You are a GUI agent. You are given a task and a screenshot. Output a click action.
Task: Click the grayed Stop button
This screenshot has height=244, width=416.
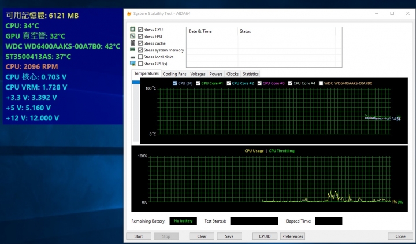[x=166, y=236]
